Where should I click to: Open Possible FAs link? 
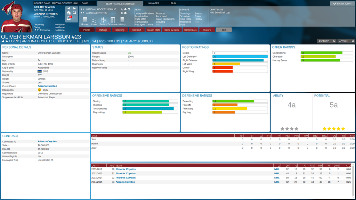click(141, 16)
